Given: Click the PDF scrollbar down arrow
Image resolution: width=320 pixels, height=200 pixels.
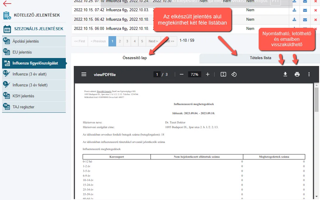Looking at the screenshot, I should pos(316,197).
